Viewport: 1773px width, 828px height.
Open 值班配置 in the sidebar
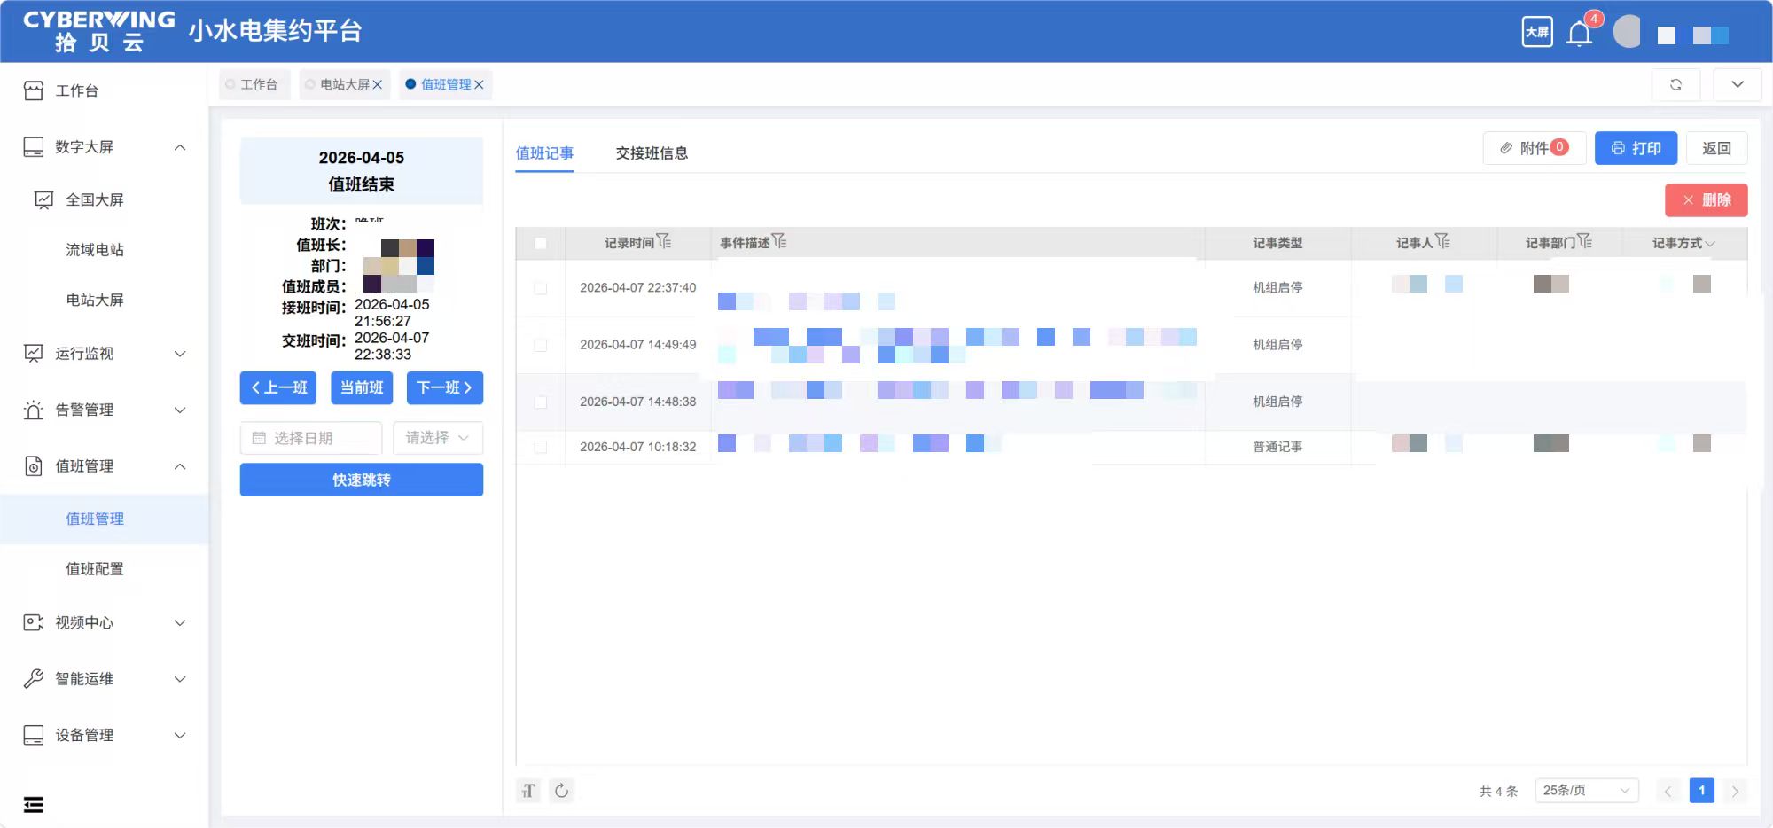point(95,569)
